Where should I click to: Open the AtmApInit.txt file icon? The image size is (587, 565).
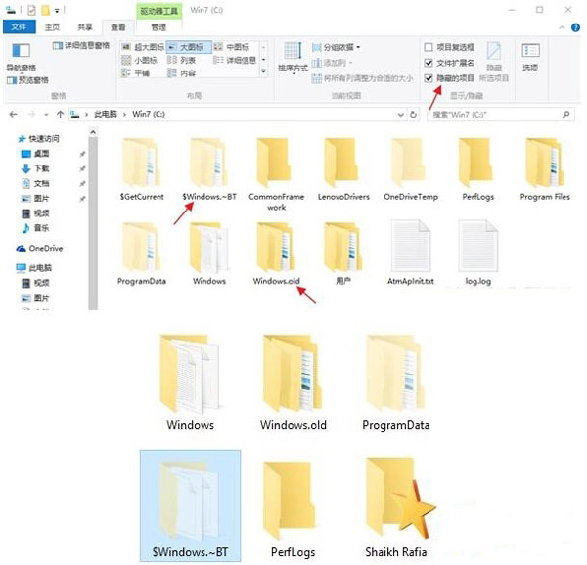(410, 253)
